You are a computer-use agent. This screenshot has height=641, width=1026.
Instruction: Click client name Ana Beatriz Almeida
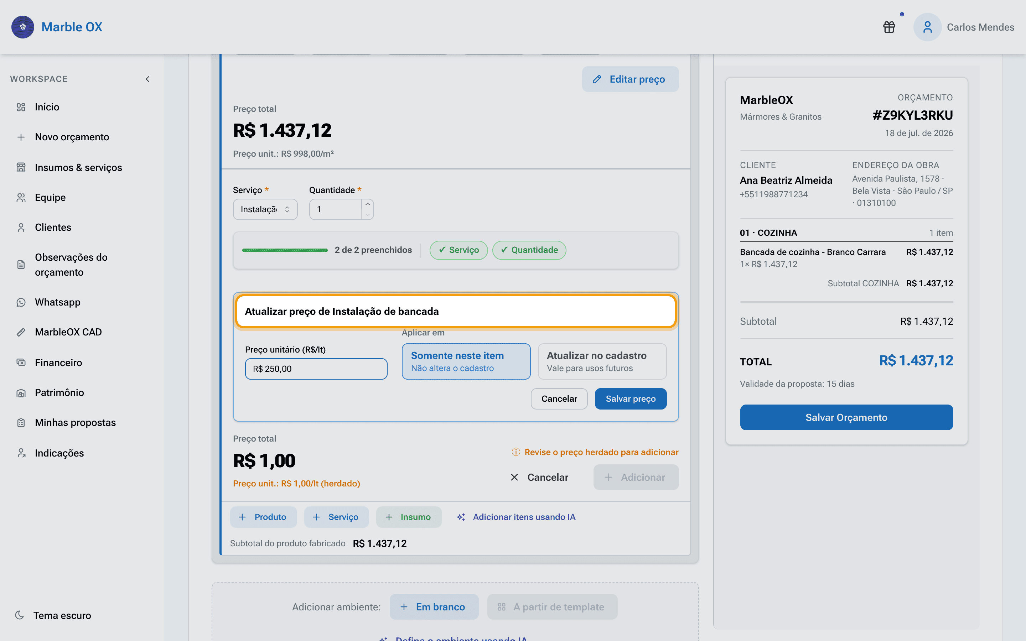(x=786, y=181)
